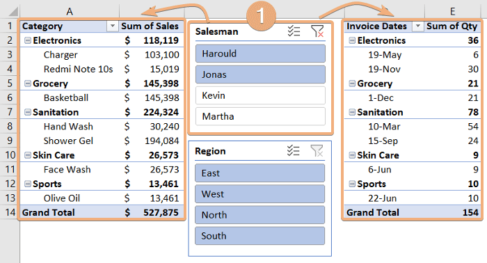The image size is (487, 263).
Task: Choose East in Region slicer
Action: pyautogui.click(x=260, y=173)
